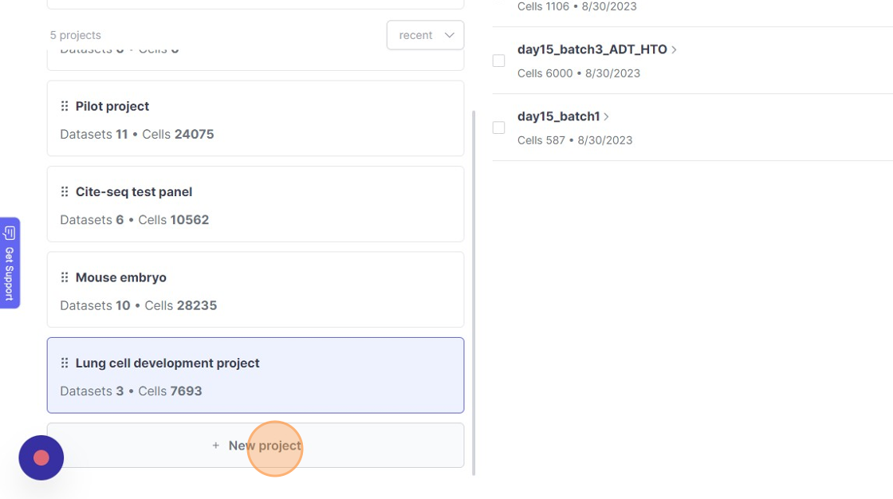Click drag handle icon on Pilot project
The image size is (893, 499).
point(65,106)
